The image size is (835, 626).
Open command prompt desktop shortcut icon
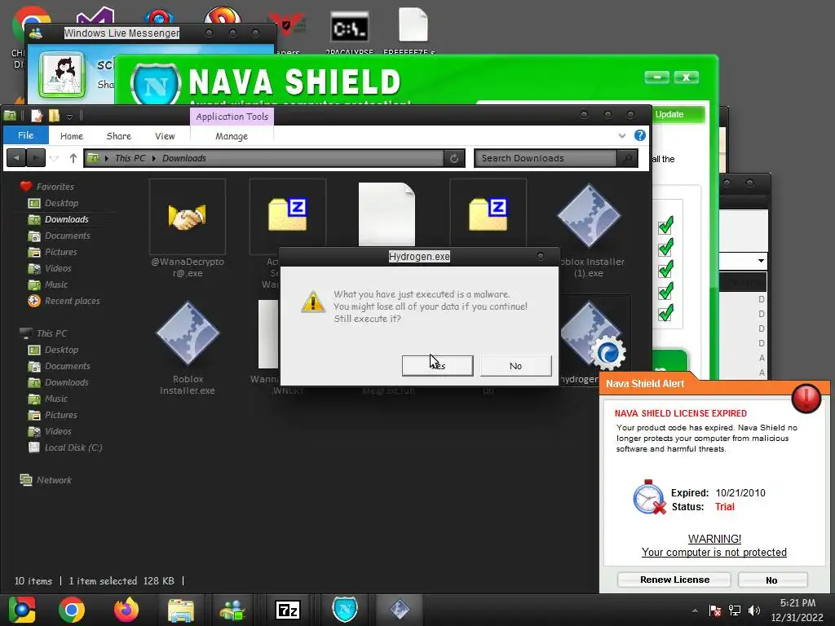coord(349,28)
